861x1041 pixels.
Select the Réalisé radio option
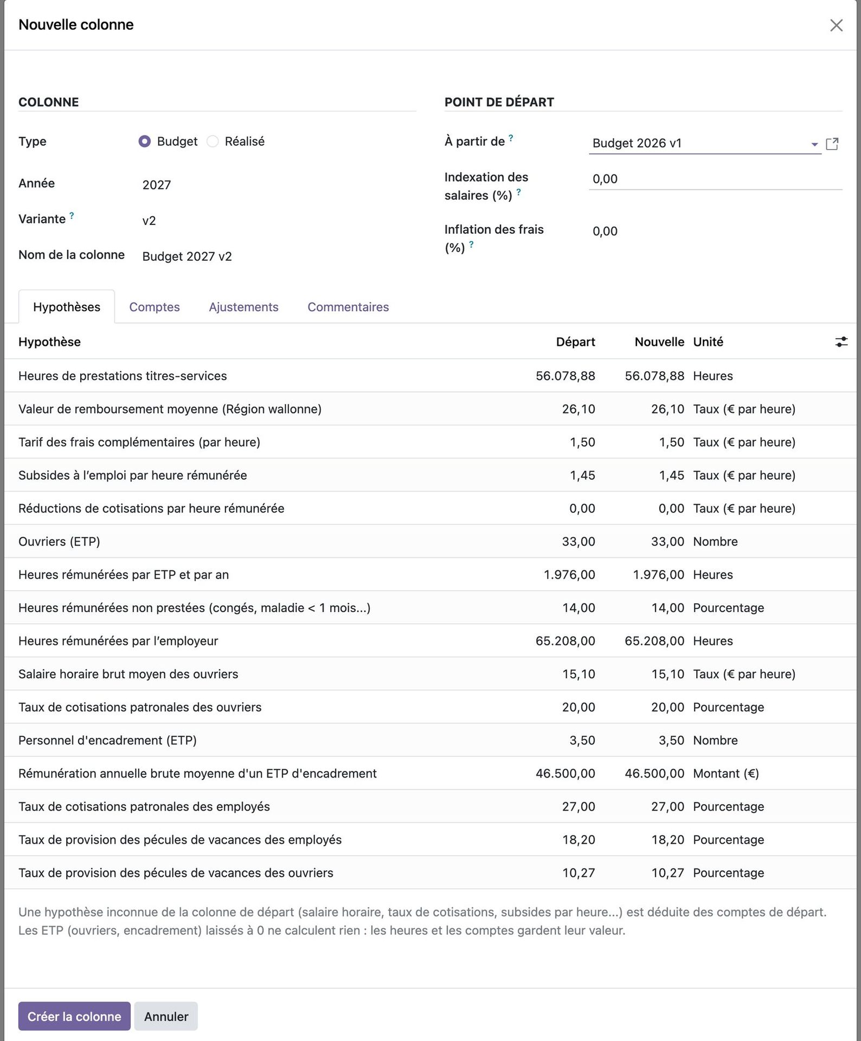[213, 142]
